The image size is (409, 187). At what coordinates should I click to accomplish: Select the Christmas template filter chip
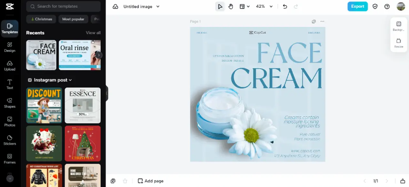click(41, 19)
